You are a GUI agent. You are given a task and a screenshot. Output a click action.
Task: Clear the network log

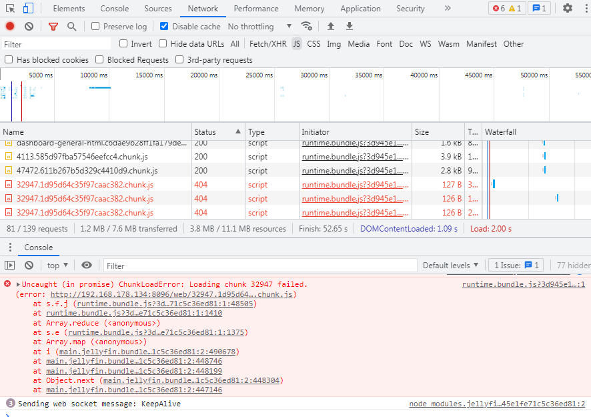tap(29, 26)
